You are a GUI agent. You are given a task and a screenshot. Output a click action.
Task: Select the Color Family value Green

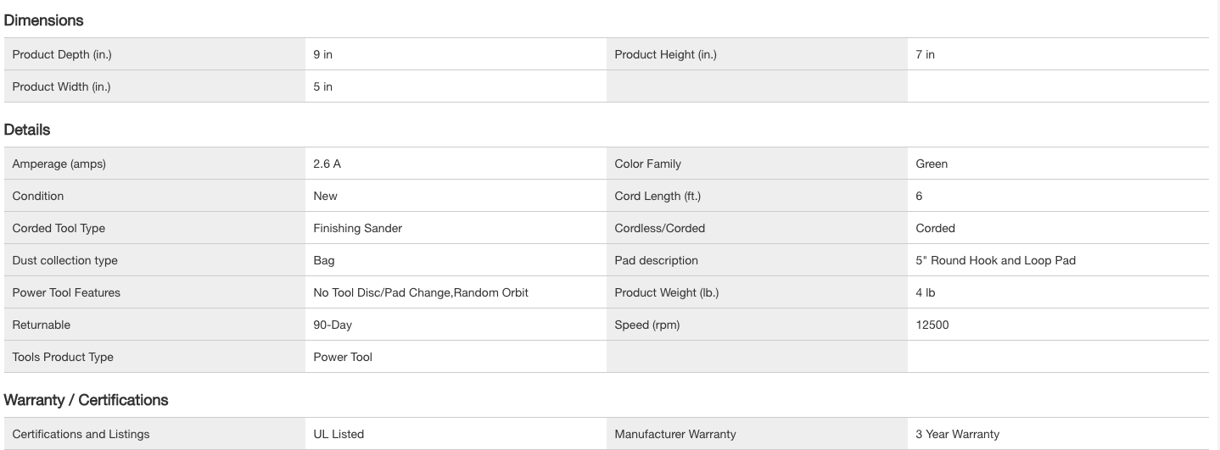click(932, 164)
